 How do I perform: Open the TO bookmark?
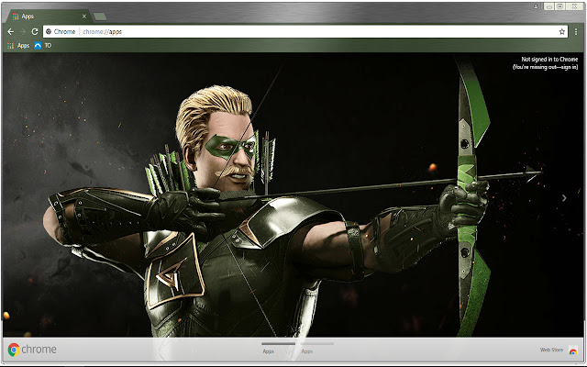(43, 46)
